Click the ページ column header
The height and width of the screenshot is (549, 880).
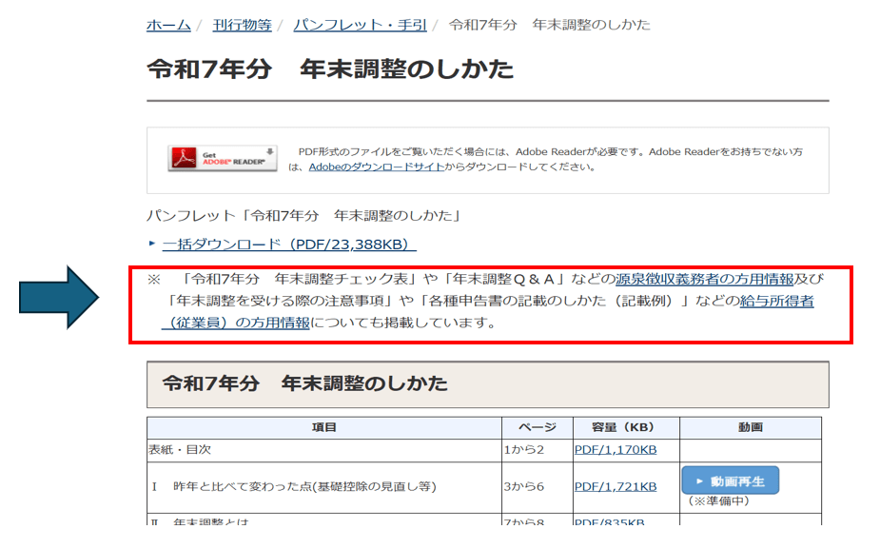[536, 427]
